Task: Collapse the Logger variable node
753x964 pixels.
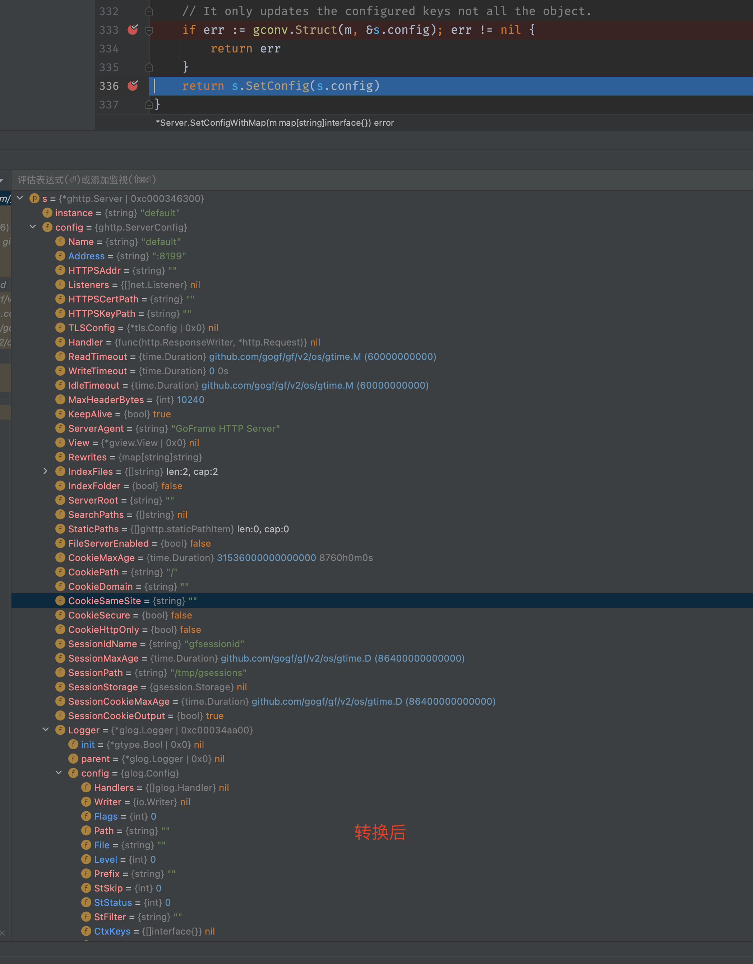Action: [46, 729]
